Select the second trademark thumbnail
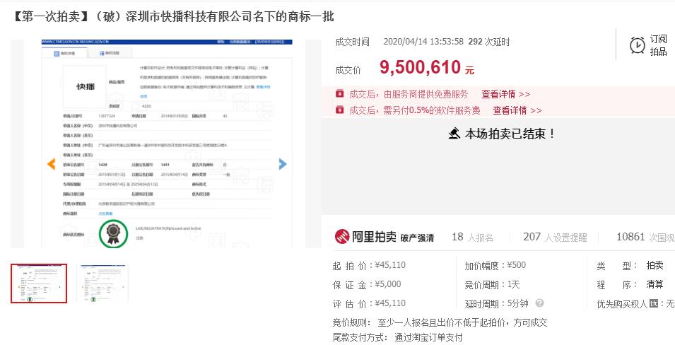 (x=102, y=283)
